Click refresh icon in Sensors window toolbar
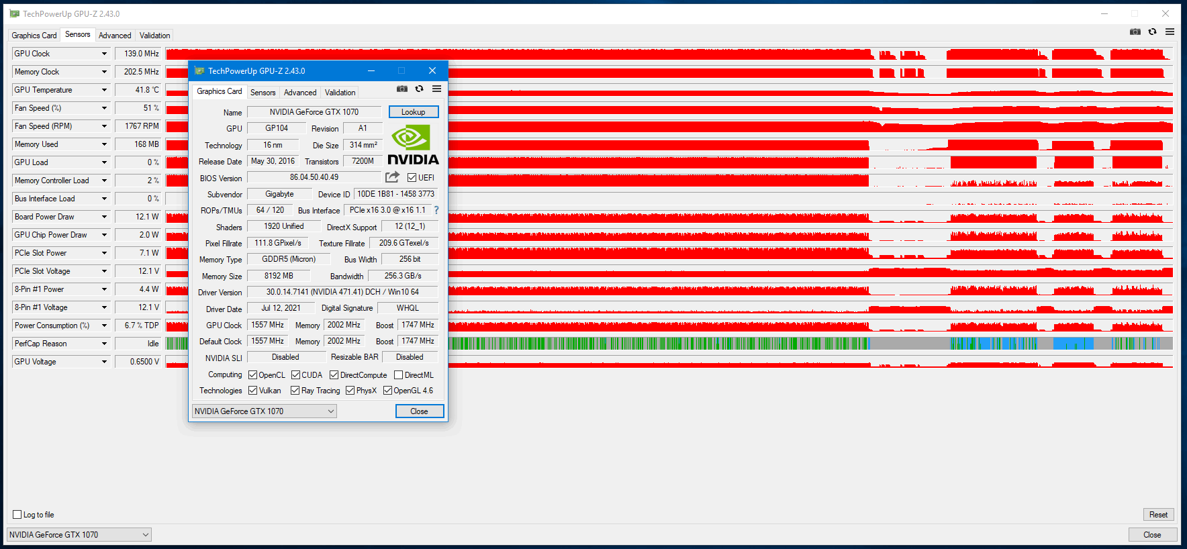 1153,32
